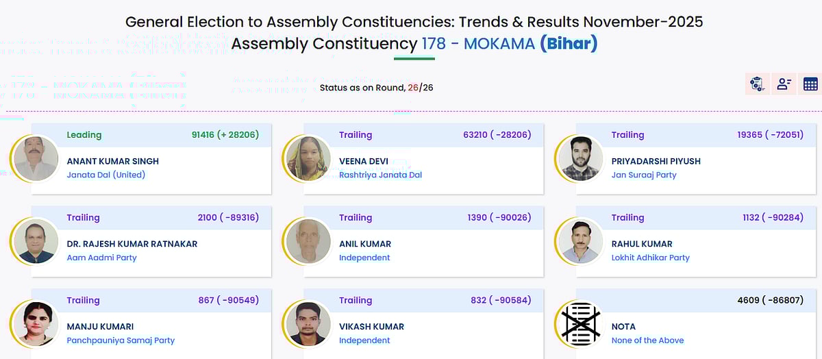The height and width of the screenshot is (359, 822).
Task: Click Manju Kumari's candidate photo
Action: tap(36, 323)
